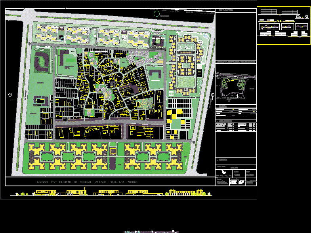Select the U-shaped building east of village

click(155, 74)
